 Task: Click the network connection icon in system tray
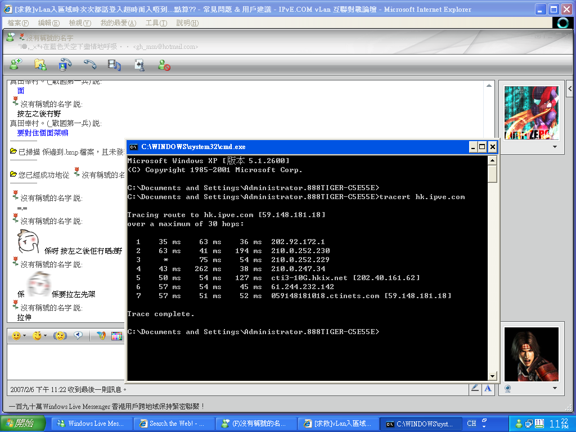coord(529,424)
